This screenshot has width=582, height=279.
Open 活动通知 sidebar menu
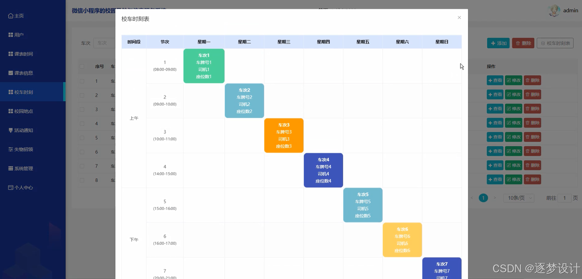click(33, 130)
